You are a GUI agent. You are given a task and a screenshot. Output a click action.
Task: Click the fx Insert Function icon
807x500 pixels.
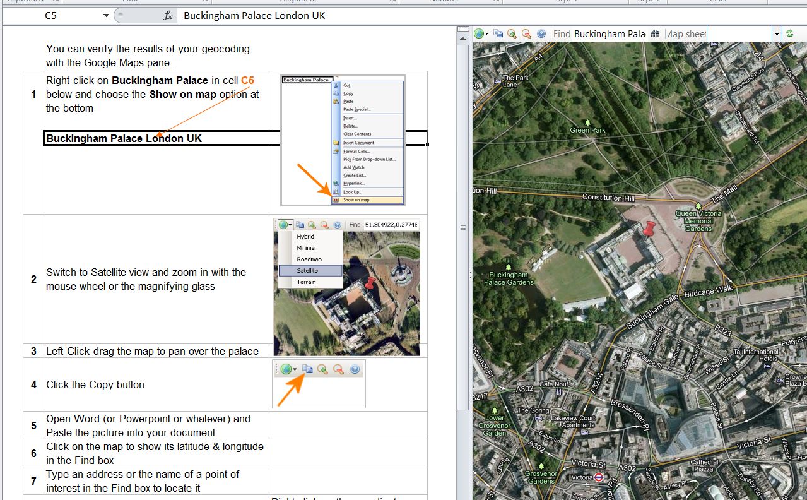tap(168, 15)
